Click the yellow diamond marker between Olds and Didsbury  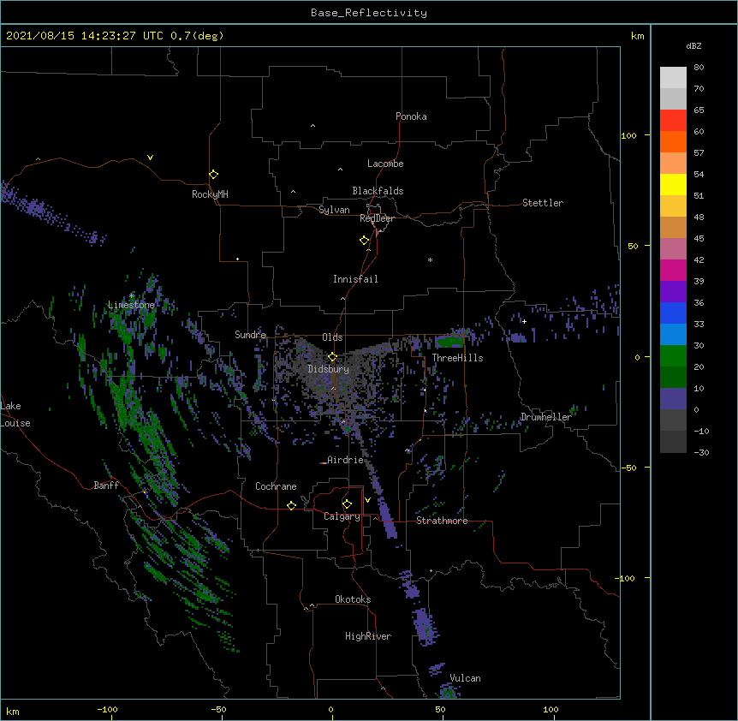click(x=332, y=356)
